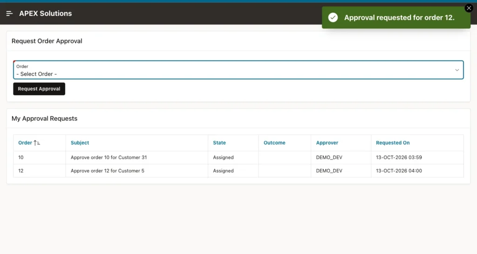Click 'Approve order 10 for Customer 31'
This screenshot has width=477, height=254.
click(x=109, y=157)
